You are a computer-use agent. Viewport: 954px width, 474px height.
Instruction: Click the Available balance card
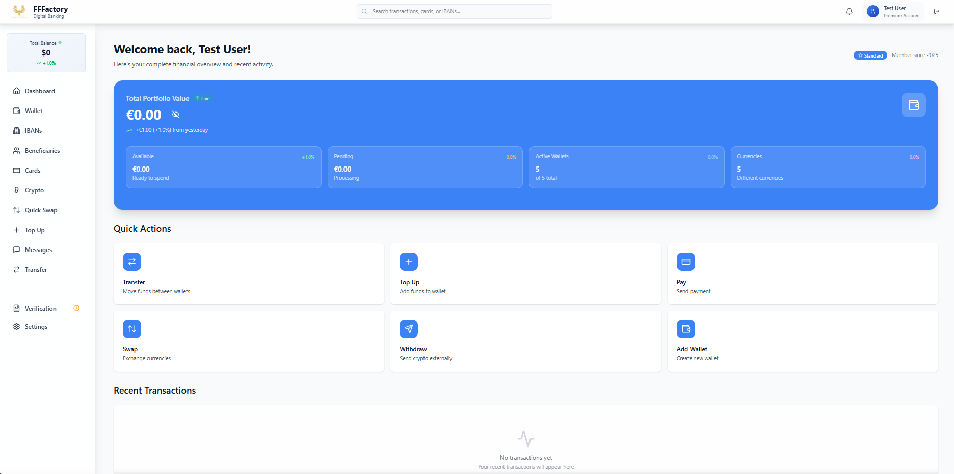[223, 168]
